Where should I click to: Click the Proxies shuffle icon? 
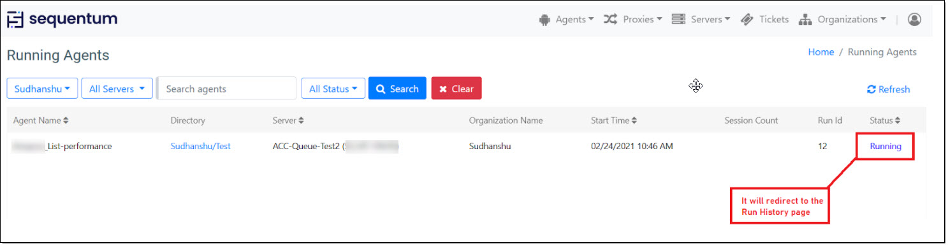tap(611, 20)
